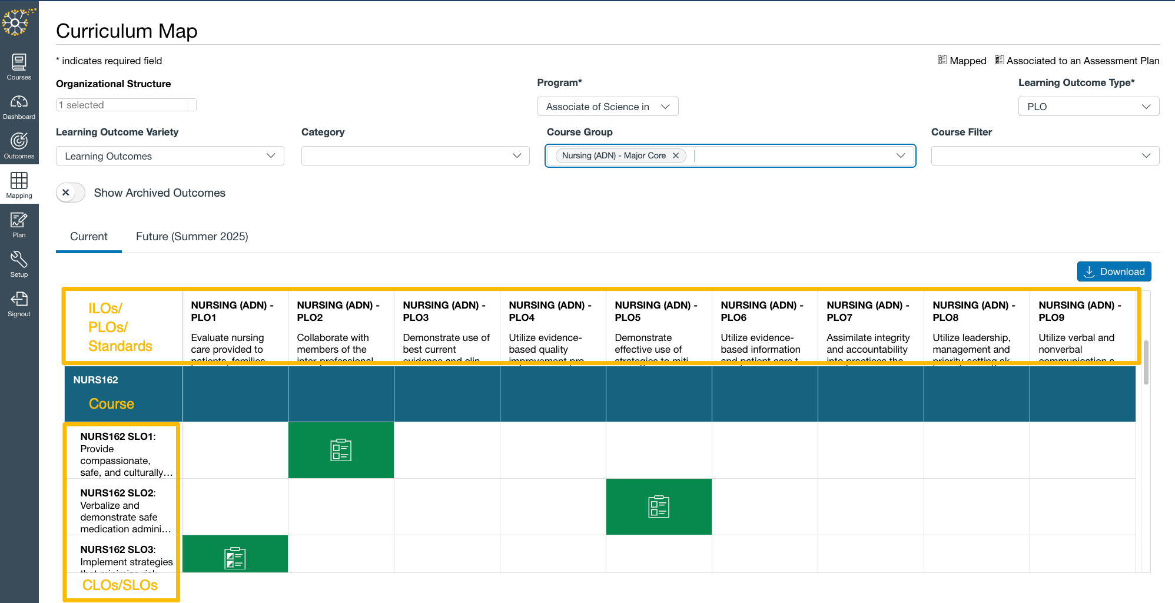The width and height of the screenshot is (1175, 603).
Task: Open the mapped icon linking SLO1 to PLO2
Action: [x=340, y=450]
